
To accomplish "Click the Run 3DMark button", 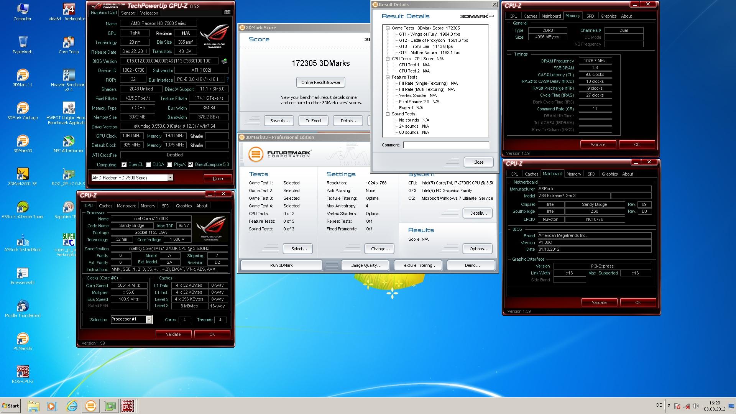I will pos(281,265).
